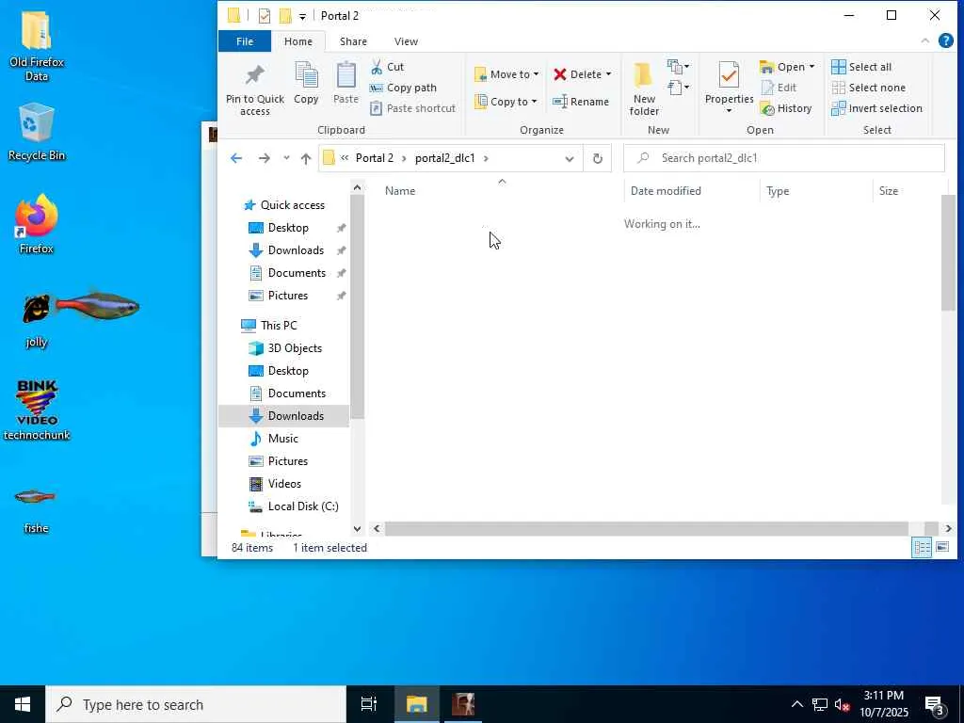Sort by Size column header
Screen dimensions: 964x723
889,190
